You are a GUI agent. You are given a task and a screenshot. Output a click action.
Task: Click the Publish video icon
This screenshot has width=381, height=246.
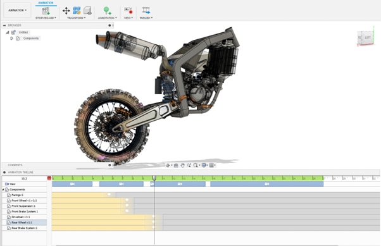146,11
